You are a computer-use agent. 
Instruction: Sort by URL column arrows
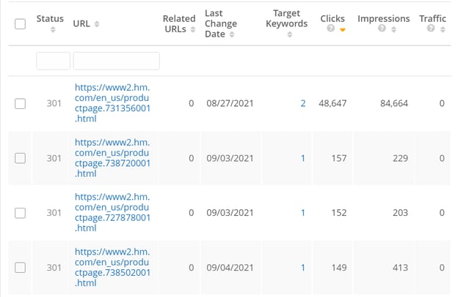[97, 24]
